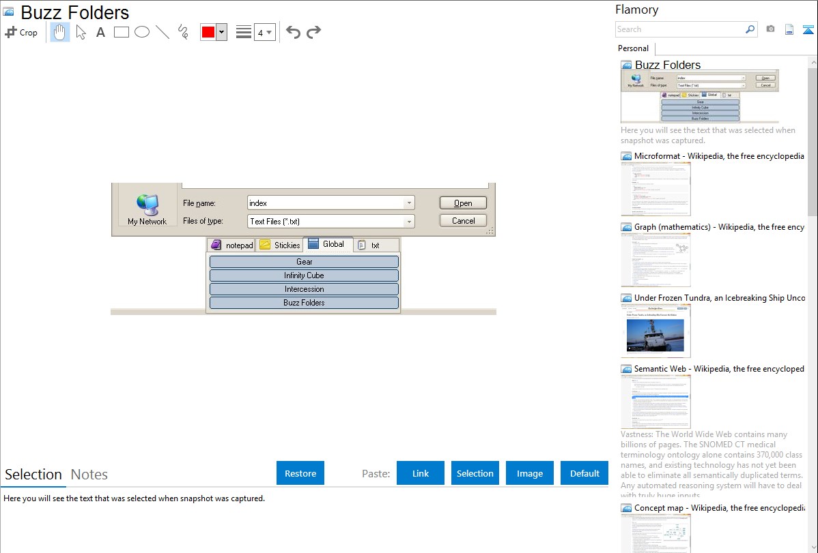Select the rectangle shape tool
This screenshot has width=818, height=553.
pos(121,32)
